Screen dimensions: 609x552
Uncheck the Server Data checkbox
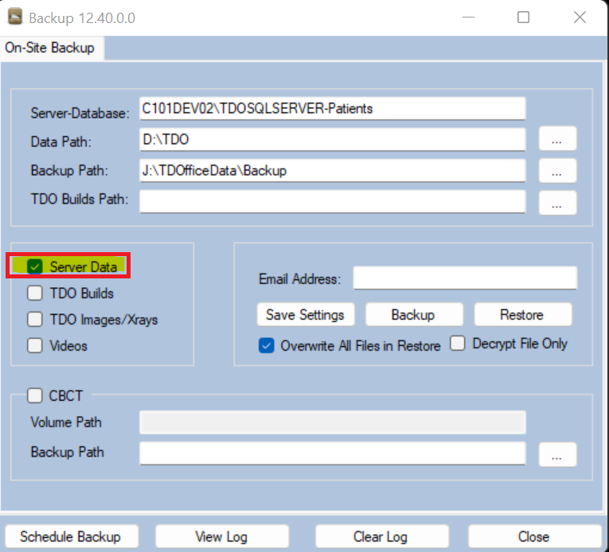(35, 266)
